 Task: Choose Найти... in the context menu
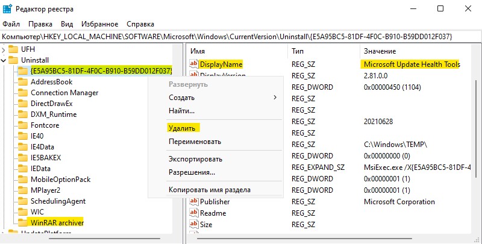coord(182,111)
